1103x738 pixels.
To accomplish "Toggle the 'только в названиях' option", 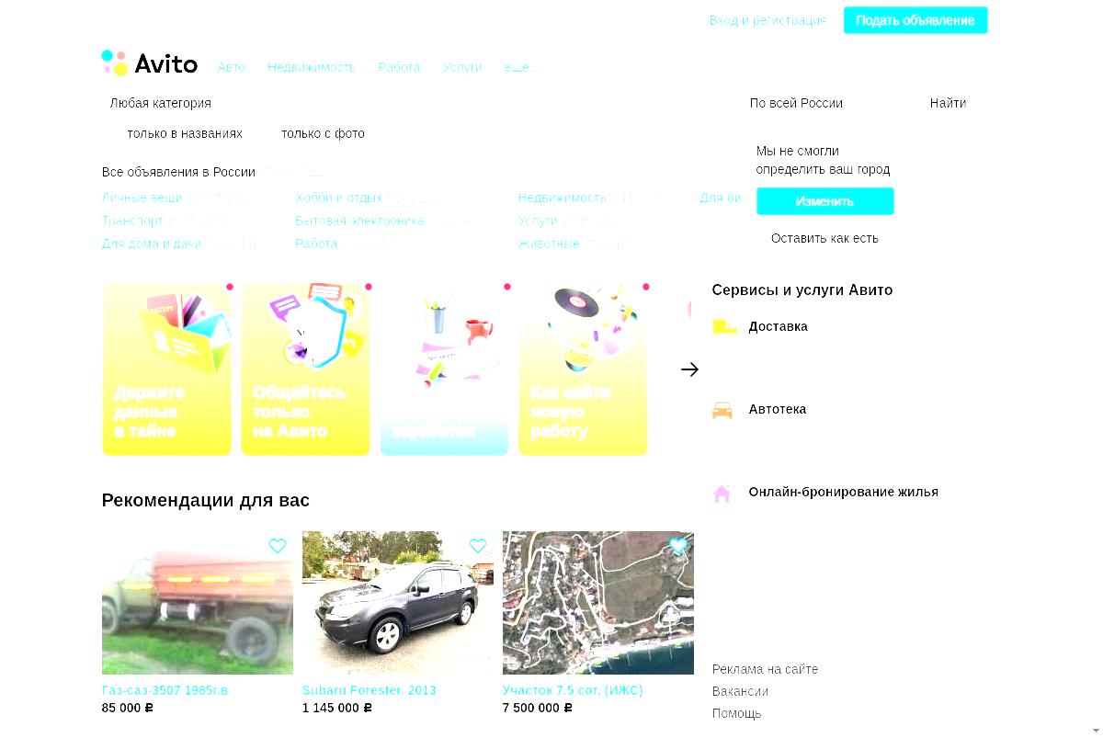I will pos(185,133).
